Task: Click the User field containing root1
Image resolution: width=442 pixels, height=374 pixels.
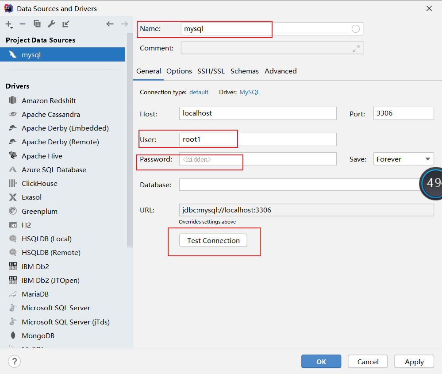Action: [x=258, y=139]
